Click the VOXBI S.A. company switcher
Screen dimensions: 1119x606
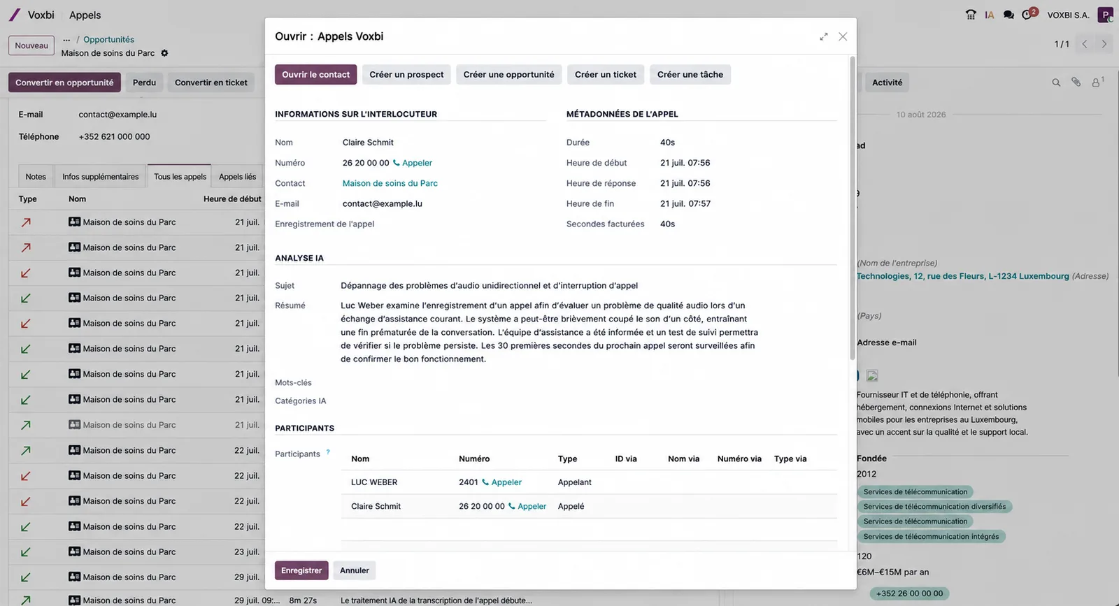1068,15
